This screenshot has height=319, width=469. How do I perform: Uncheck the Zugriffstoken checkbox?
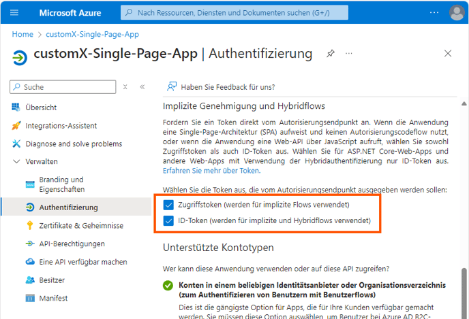[169, 205]
